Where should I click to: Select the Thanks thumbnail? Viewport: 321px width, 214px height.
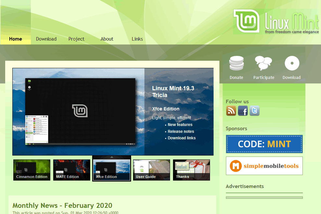[x=191, y=170]
